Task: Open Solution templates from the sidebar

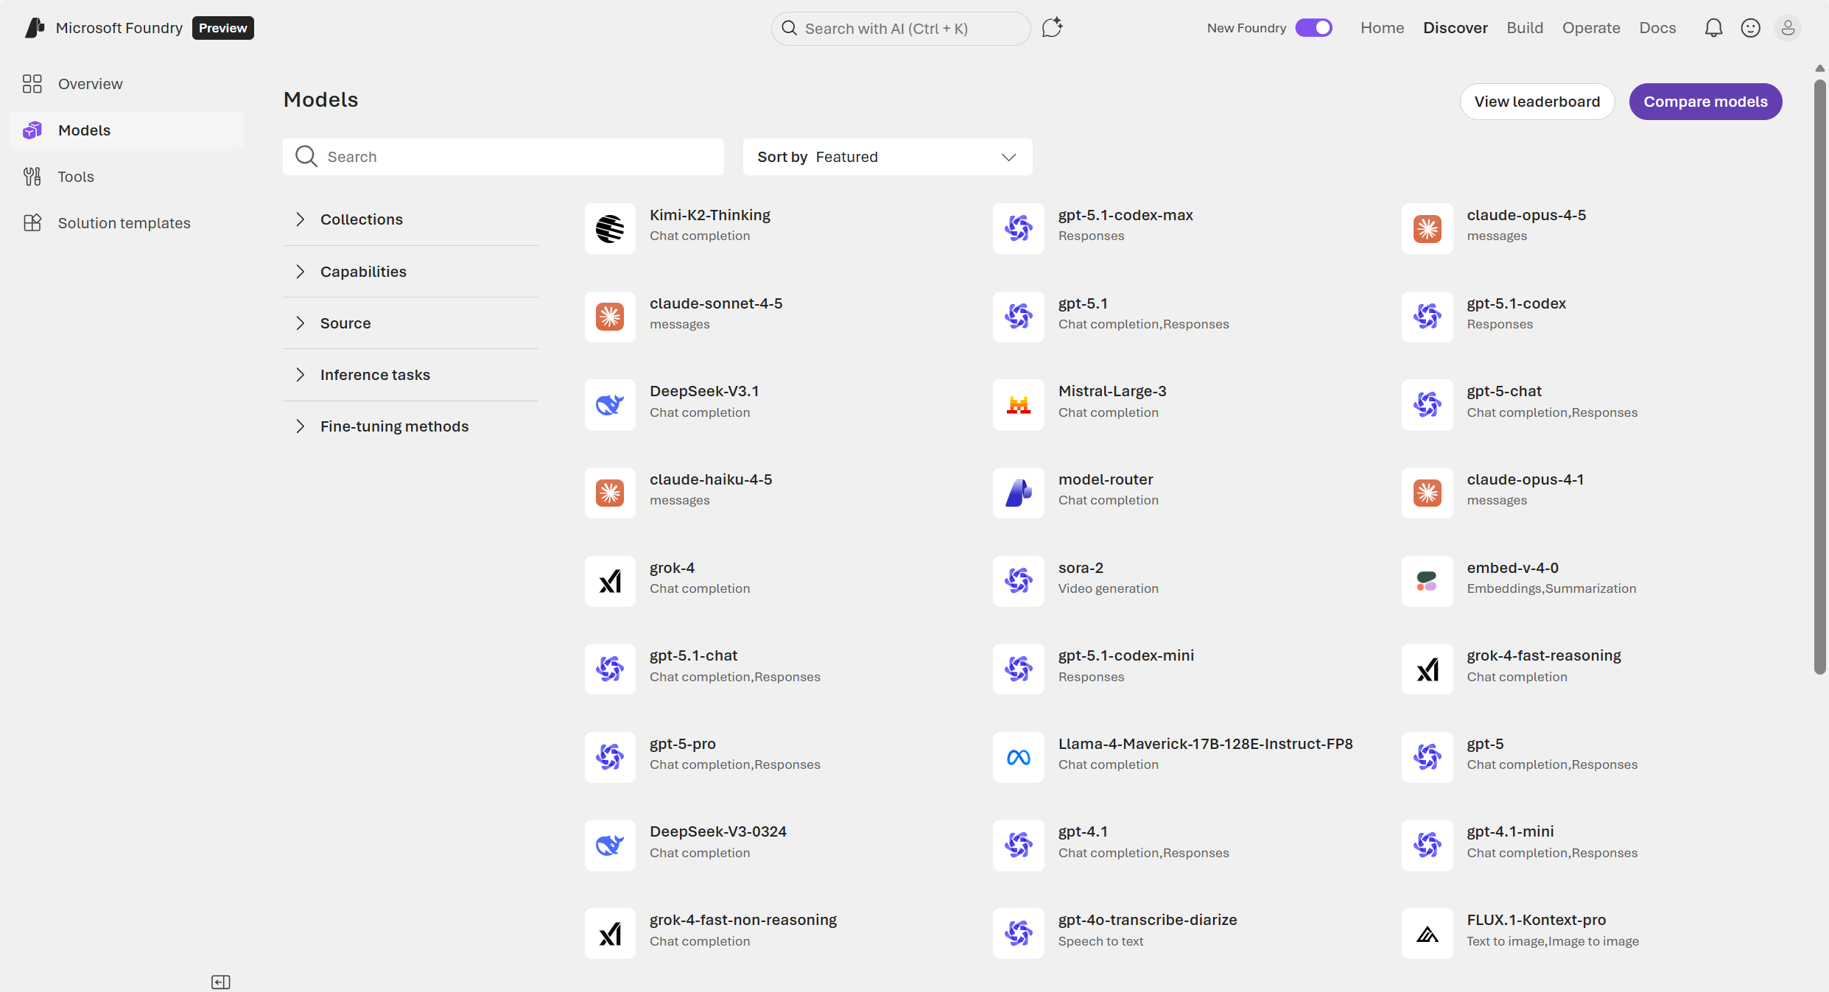Action: [x=123, y=222]
